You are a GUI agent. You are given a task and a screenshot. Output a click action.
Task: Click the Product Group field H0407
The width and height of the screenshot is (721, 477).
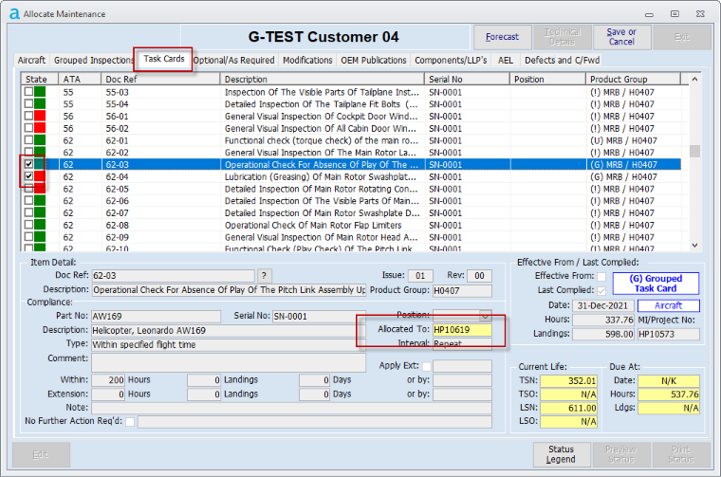[462, 290]
